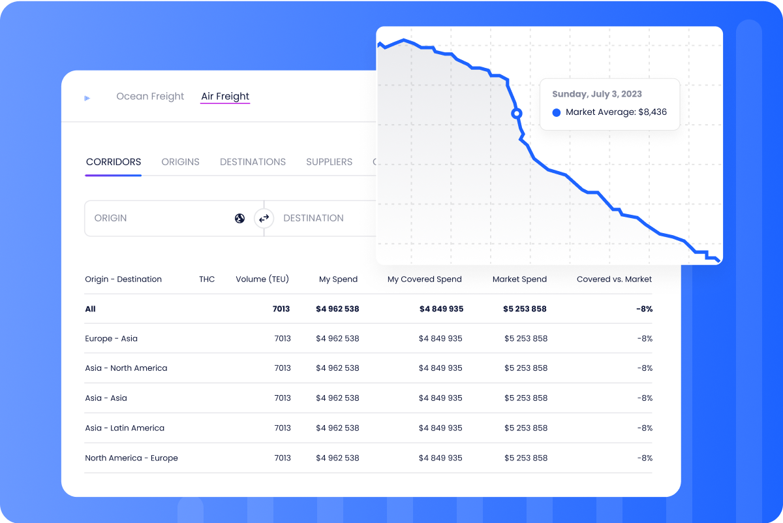The width and height of the screenshot is (783, 523).
Task: Click the blue logo icon beside Ocean Freight
Action: [x=87, y=97]
